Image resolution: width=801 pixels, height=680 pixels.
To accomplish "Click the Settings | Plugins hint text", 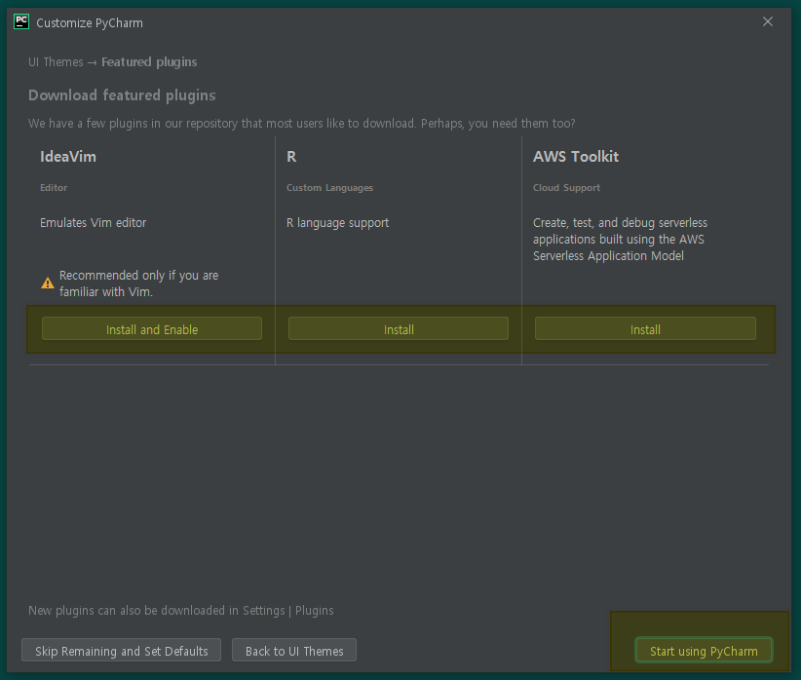I will point(181,611).
